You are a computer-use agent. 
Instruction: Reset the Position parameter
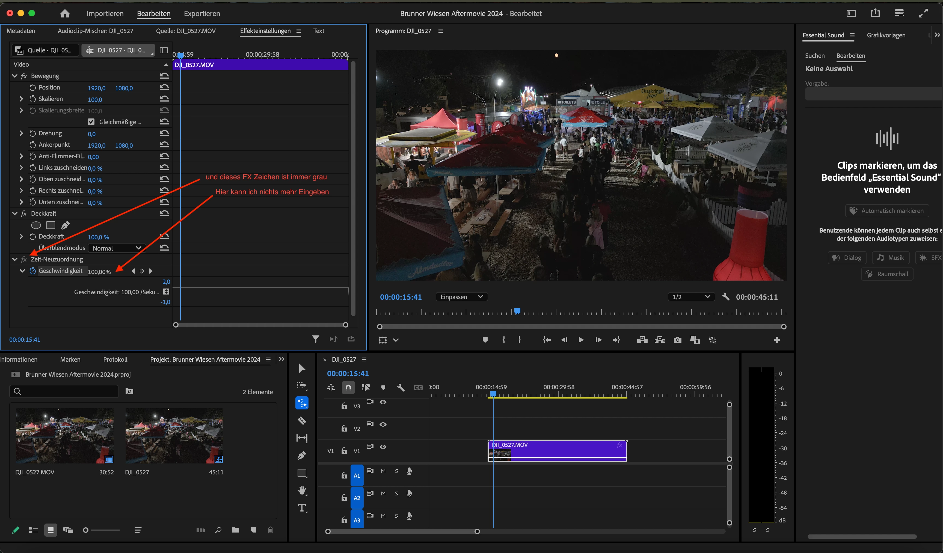[x=164, y=87]
